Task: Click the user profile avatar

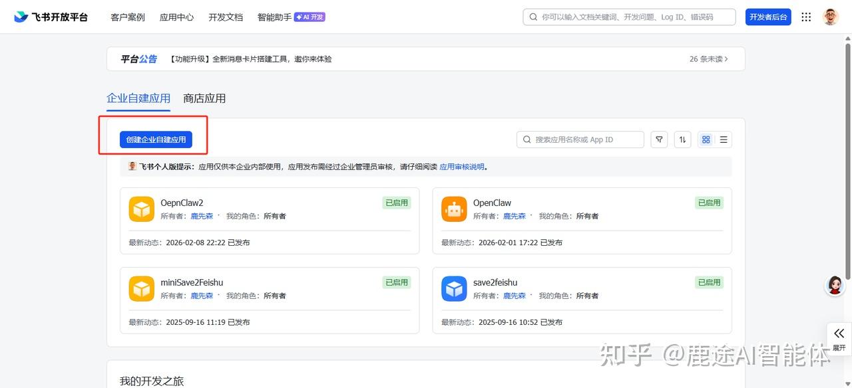Action: point(830,17)
